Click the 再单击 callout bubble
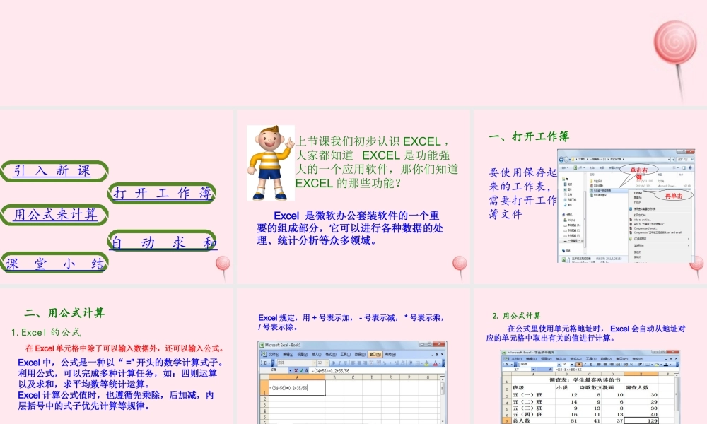 674,196
